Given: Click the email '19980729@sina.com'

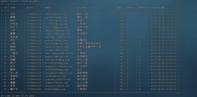Looking at the screenshot, I should pos(56,27).
